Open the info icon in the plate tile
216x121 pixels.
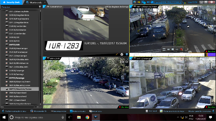[x=127, y=54]
